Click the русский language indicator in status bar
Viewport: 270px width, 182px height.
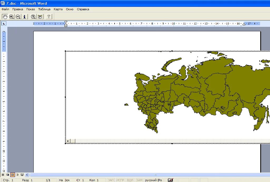click(153, 180)
